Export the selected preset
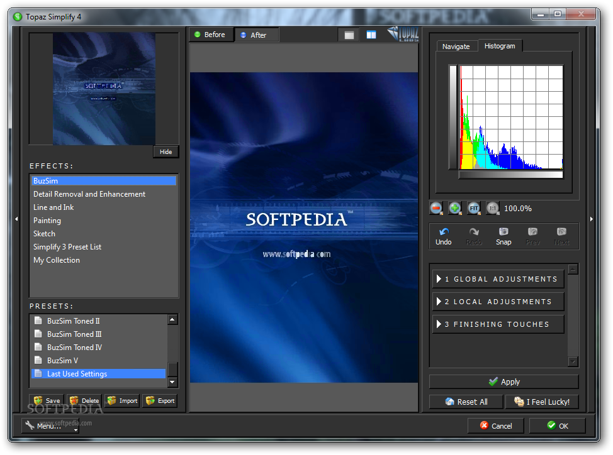613x455 pixels. (x=160, y=401)
